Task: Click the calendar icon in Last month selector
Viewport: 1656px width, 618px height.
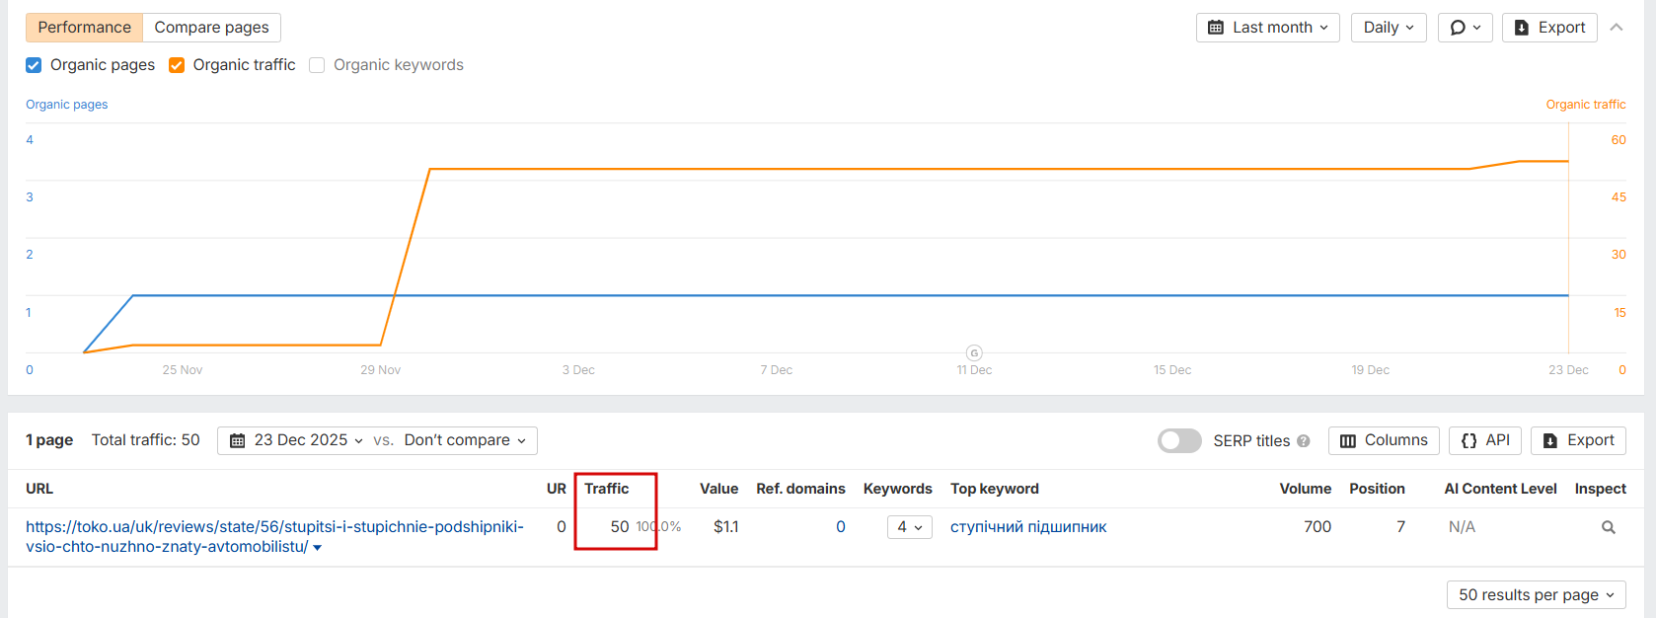Action: click(1216, 28)
